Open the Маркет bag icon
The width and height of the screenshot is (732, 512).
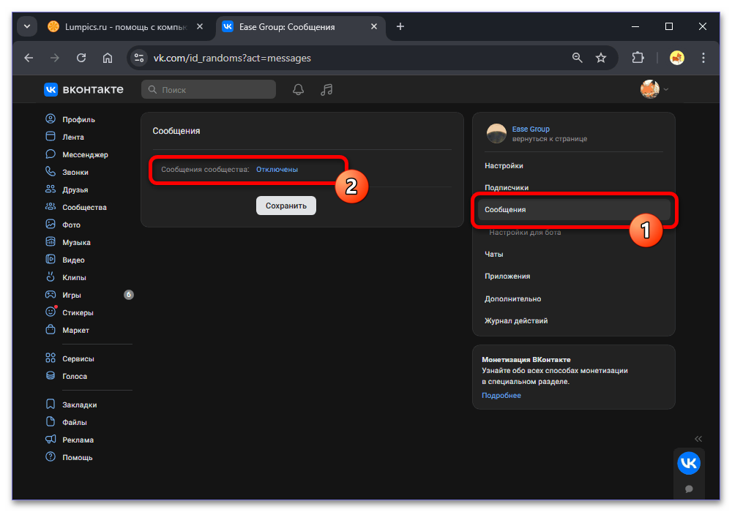coord(51,329)
